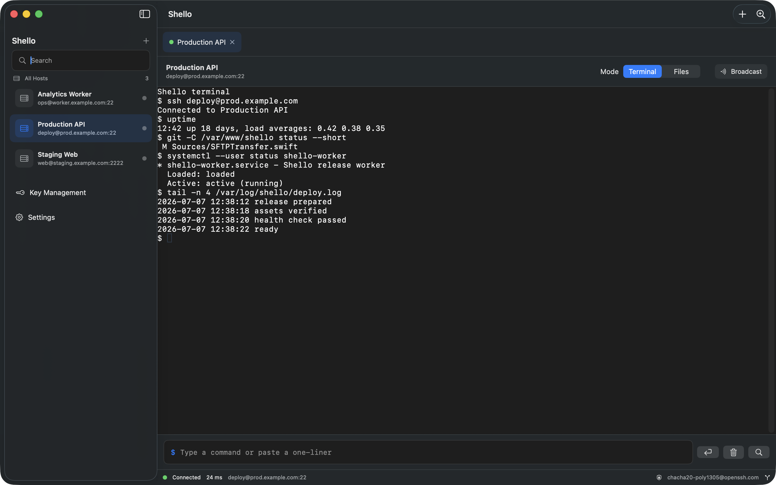Screen dimensions: 776x485
Task: Select Staging Web server icon
Action: 24,158
